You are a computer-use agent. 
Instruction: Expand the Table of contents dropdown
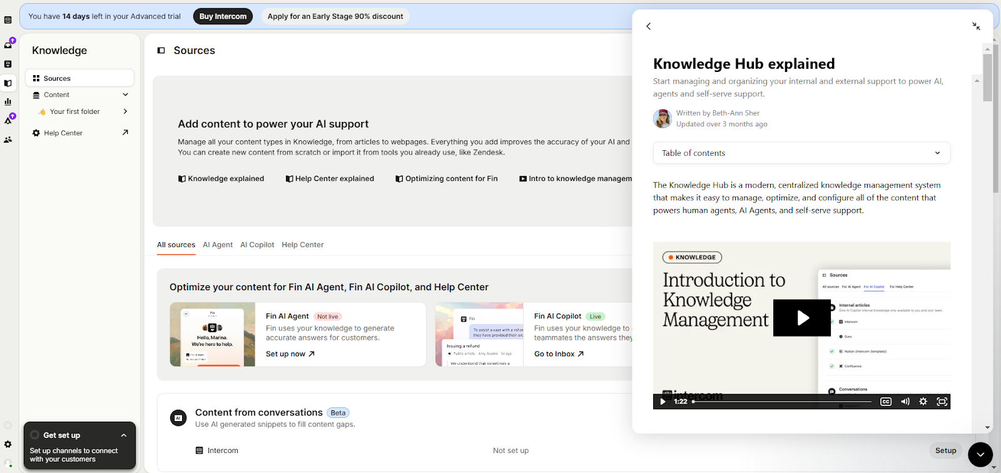801,153
